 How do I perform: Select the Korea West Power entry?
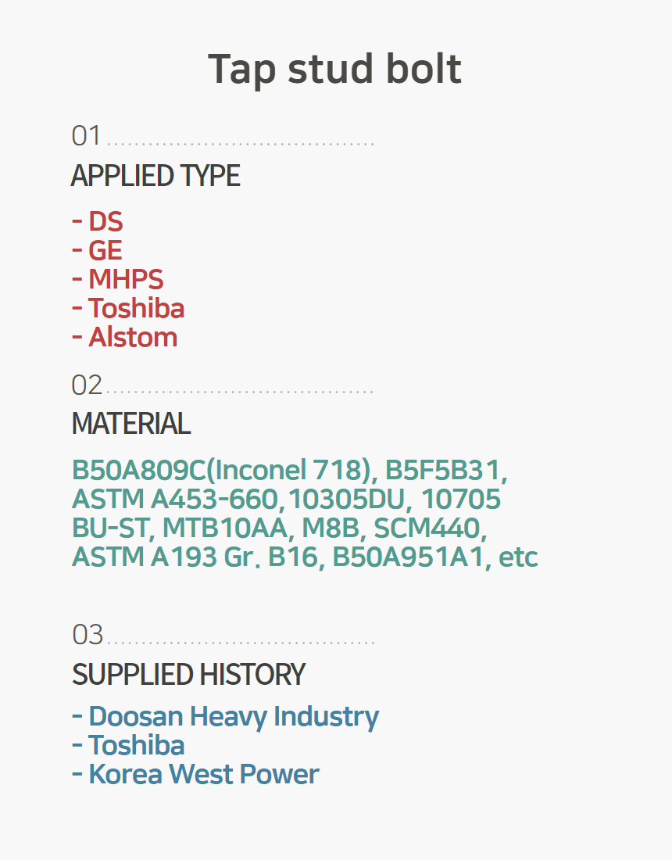click(203, 774)
